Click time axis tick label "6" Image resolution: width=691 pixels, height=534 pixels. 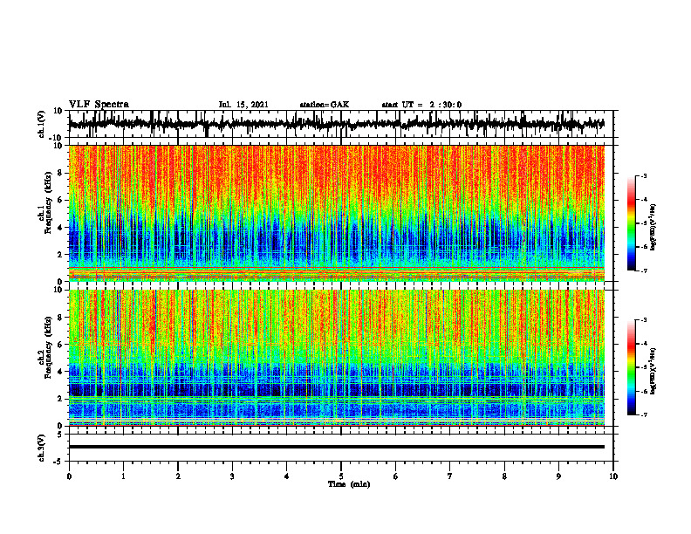(x=396, y=476)
